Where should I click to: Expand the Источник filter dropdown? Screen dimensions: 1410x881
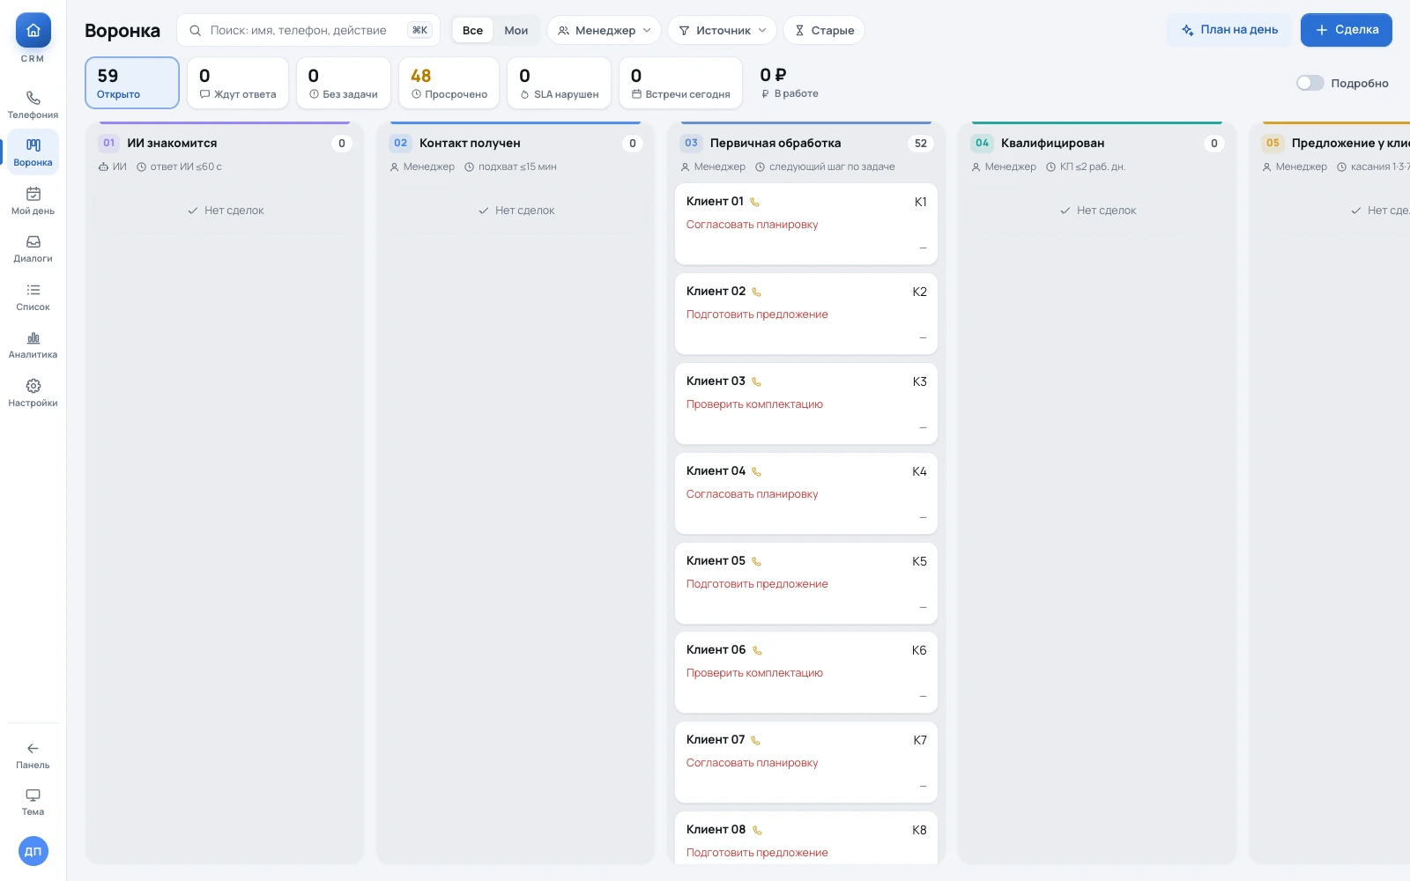(x=723, y=30)
